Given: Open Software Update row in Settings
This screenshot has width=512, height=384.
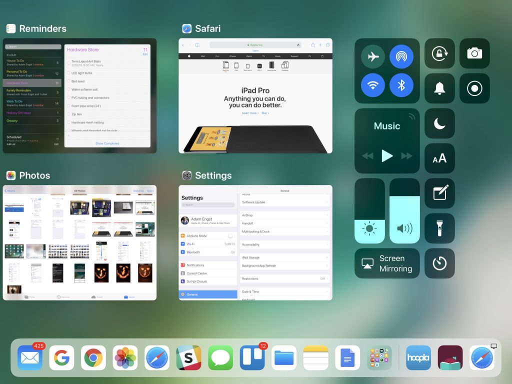Looking at the screenshot, I should 284,202.
